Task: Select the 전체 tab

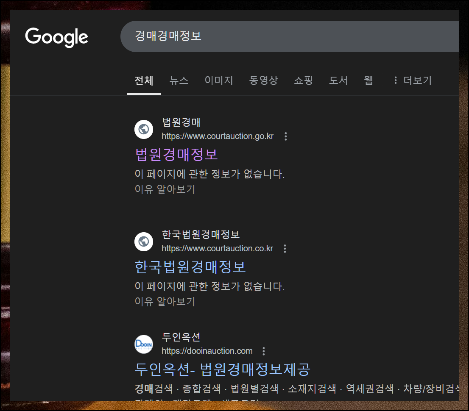Action: click(x=144, y=81)
